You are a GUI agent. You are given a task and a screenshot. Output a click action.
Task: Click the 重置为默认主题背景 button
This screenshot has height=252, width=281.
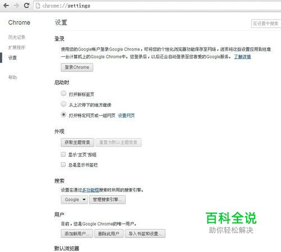click(x=119, y=142)
